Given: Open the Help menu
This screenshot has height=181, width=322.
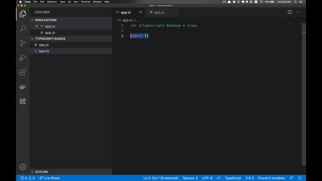Looking at the screenshot, I should tap(107, 2).
